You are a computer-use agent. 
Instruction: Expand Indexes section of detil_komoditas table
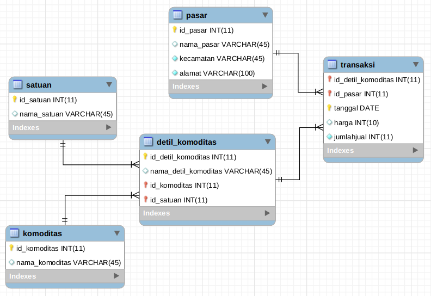267,213
